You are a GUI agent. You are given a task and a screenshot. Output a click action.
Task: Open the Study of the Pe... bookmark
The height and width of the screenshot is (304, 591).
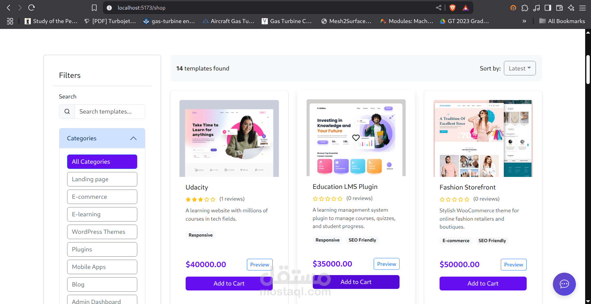point(51,21)
